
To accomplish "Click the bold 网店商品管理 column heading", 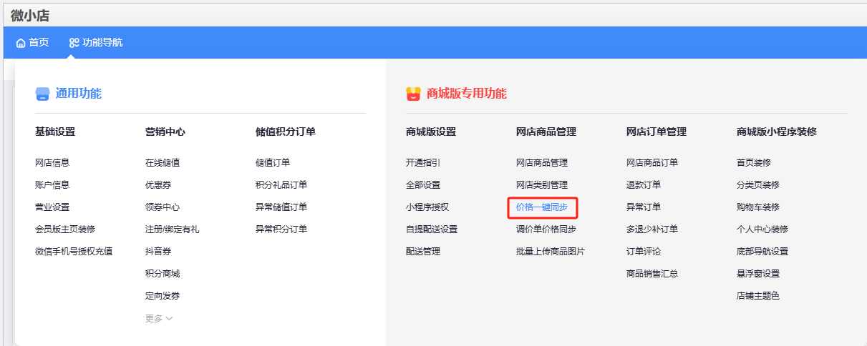I will 546,132.
